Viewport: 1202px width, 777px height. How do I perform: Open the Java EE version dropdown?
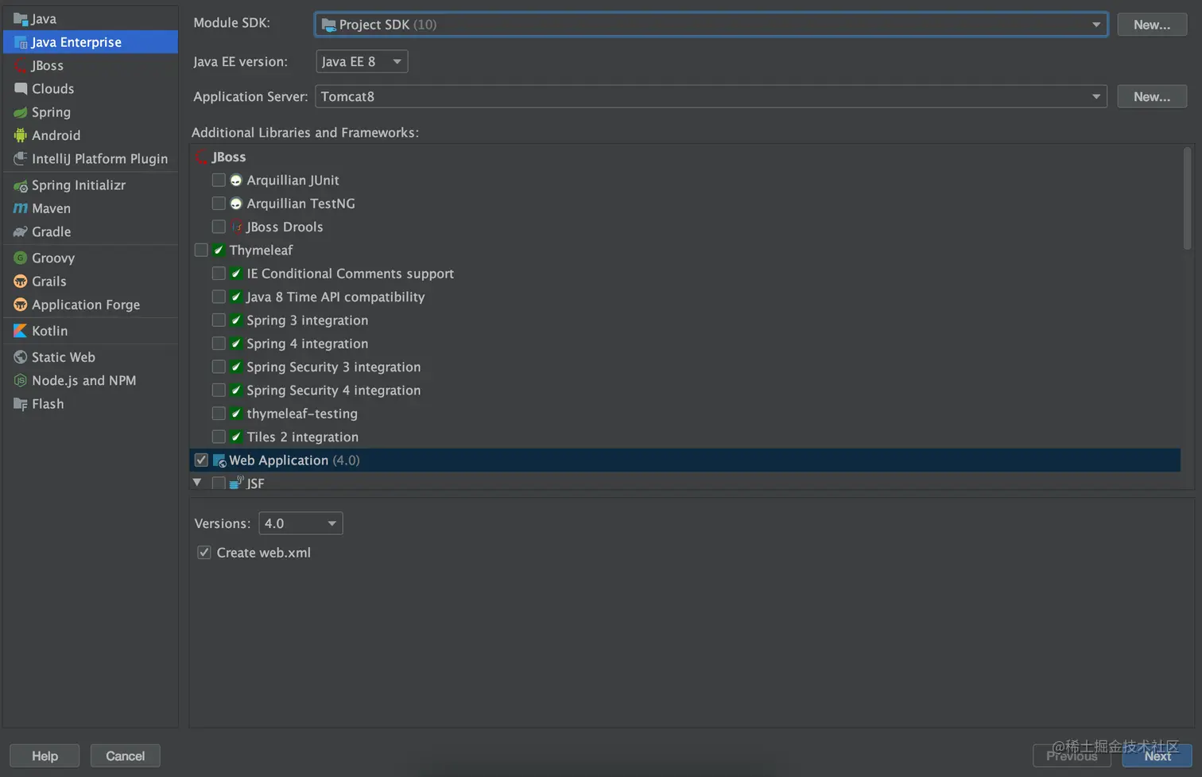[362, 61]
